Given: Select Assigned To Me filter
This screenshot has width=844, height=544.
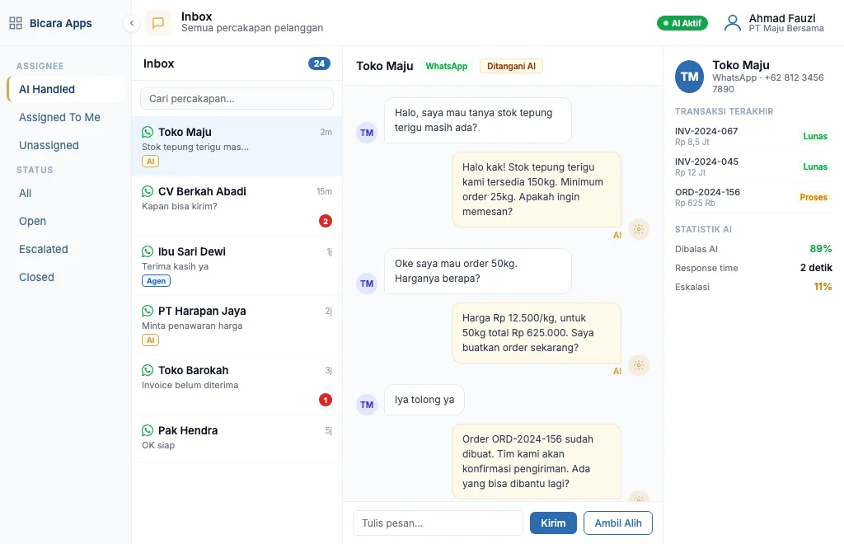Looking at the screenshot, I should tap(66, 117).
